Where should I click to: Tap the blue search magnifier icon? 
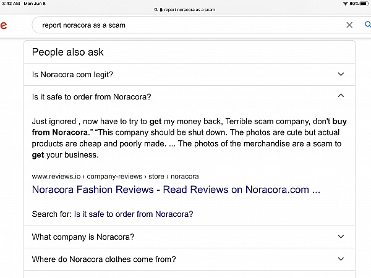click(x=367, y=25)
